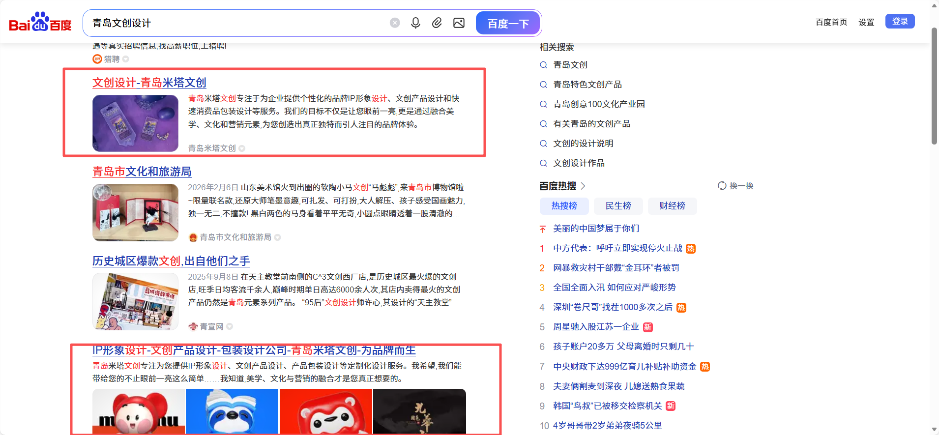Click the 登录 login button
The height and width of the screenshot is (435, 939).
900,21
